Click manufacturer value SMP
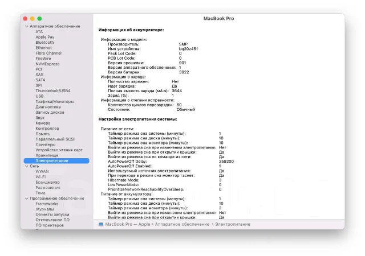 coord(183,44)
